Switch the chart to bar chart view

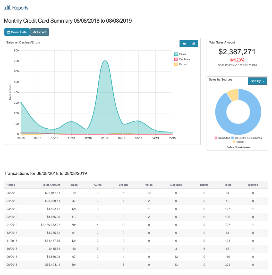point(194,43)
